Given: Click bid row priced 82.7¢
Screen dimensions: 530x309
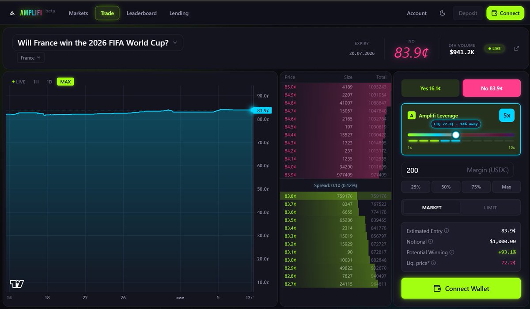Looking at the screenshot, I should [335, 283].
